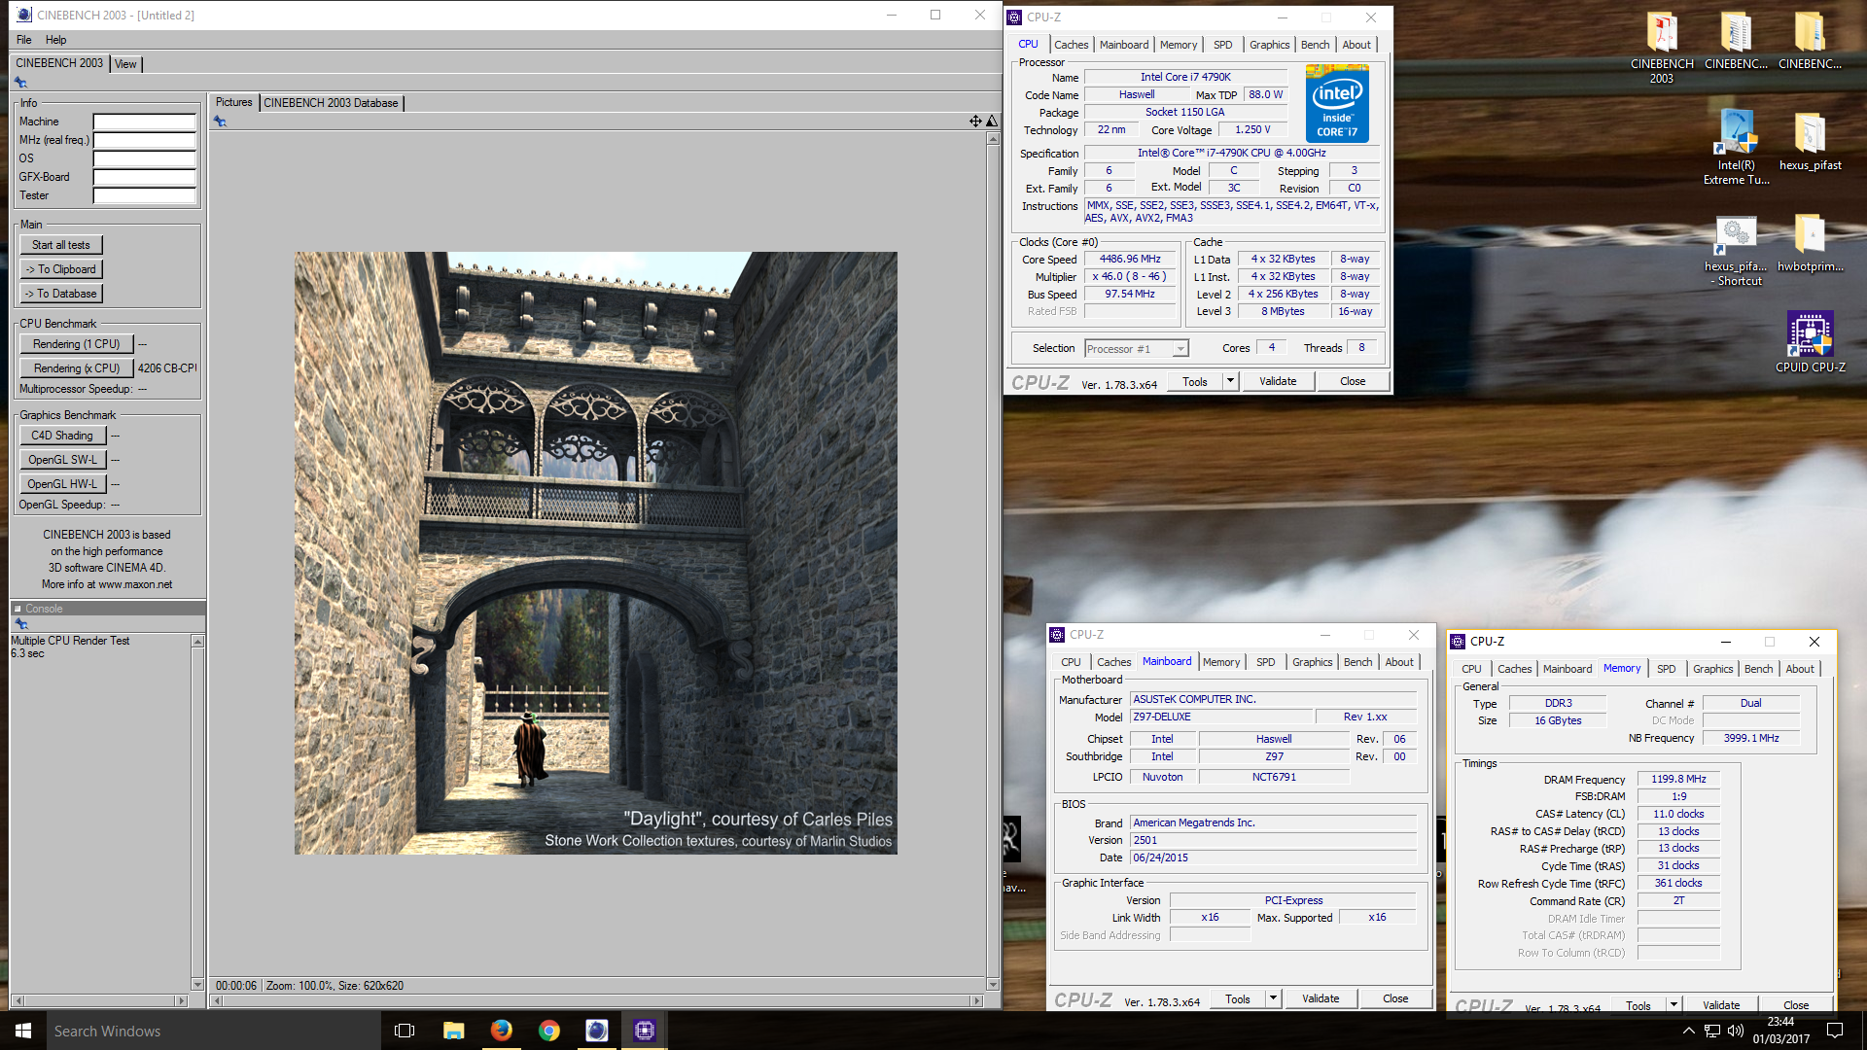Click Start all tests button

click(61, 245)
